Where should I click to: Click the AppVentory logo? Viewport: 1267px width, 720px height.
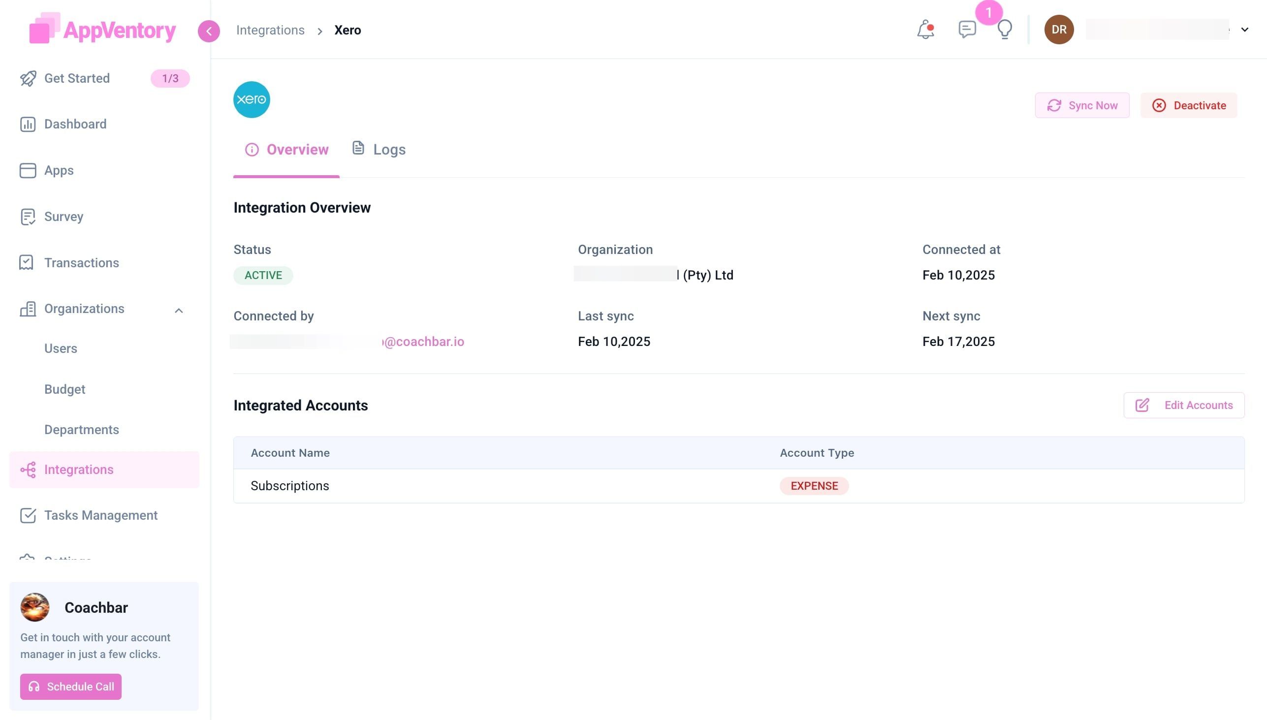[x=102, y=29]
